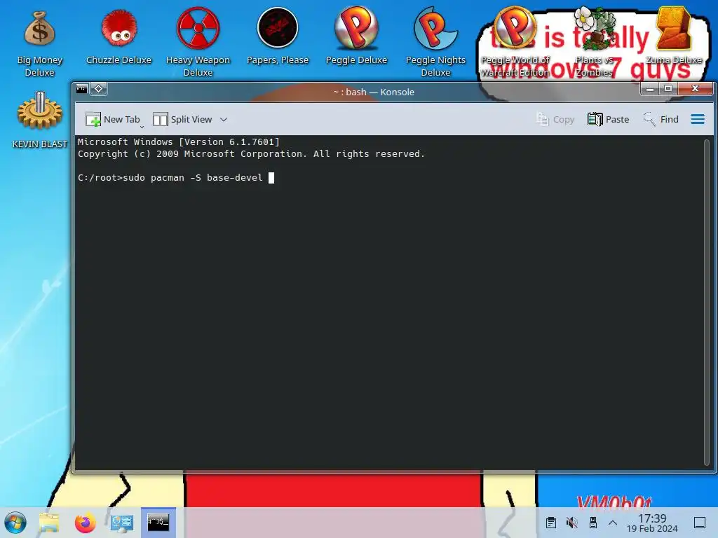Click the show desktop button
Image resolution: width=718 pixels, height=538 pixels.
[x=700, y=523]
